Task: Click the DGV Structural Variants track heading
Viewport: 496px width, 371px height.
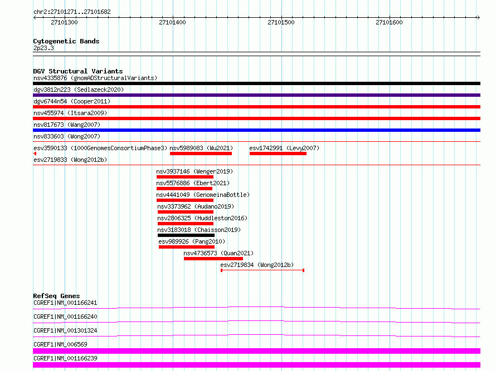Action: (78, 71)
